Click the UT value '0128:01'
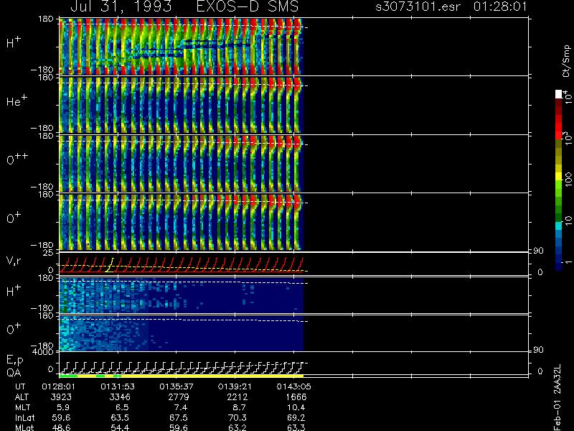The image size is (574, 431). (x=59, y=386)
